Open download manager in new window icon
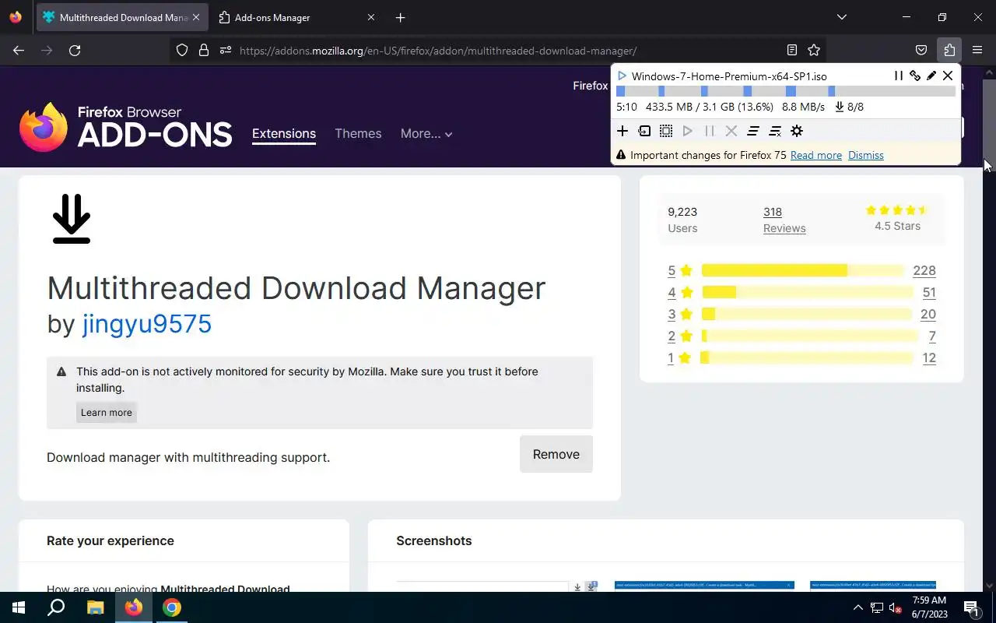The height and width of the screenshot is (623, 996). [x=644, y=131]
